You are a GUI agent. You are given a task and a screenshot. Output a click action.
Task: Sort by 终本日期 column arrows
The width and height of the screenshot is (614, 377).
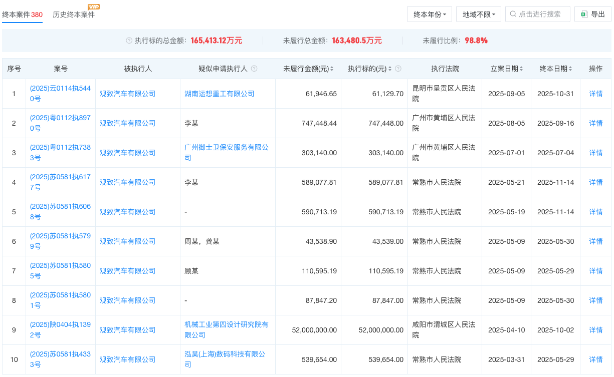pos(570,69)
